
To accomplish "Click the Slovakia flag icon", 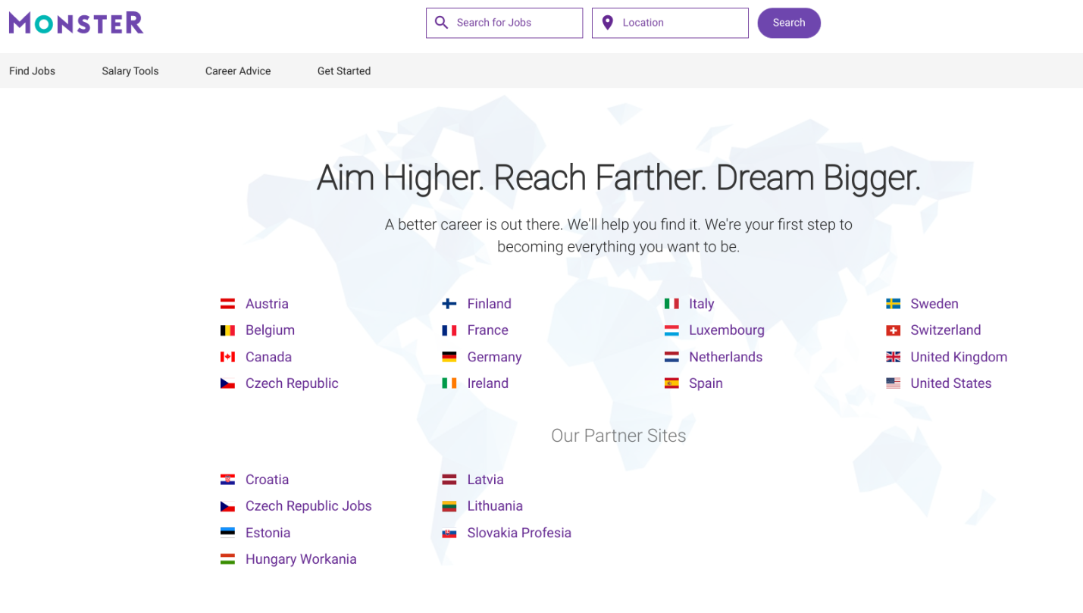I will click(449, 533).
